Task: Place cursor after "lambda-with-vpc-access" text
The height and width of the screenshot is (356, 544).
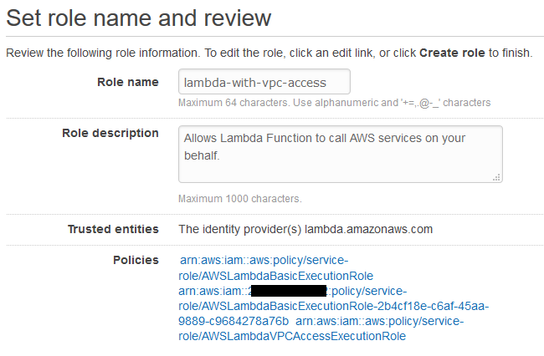Action: click(327, 83)
